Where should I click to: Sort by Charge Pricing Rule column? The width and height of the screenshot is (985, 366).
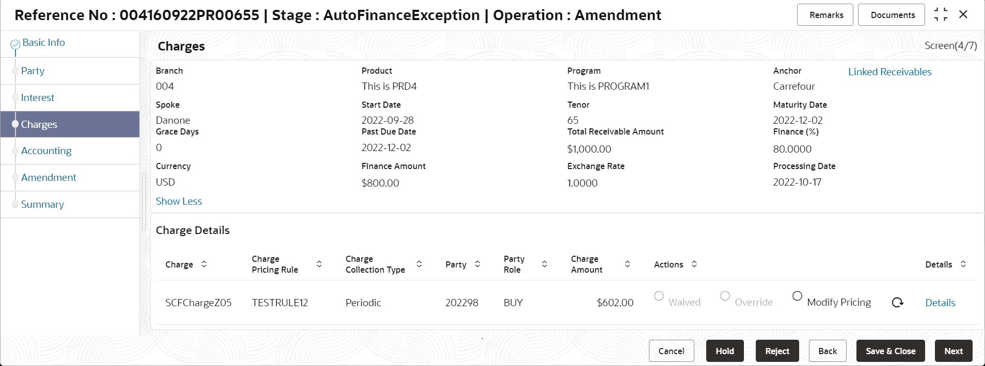tap(319, 264)
